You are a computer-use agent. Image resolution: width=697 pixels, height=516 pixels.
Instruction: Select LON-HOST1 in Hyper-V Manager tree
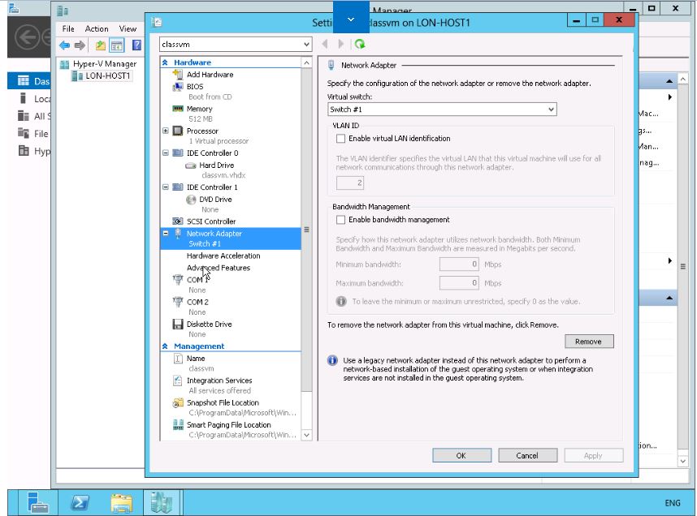pyautogui.click(x=107, y=76)
